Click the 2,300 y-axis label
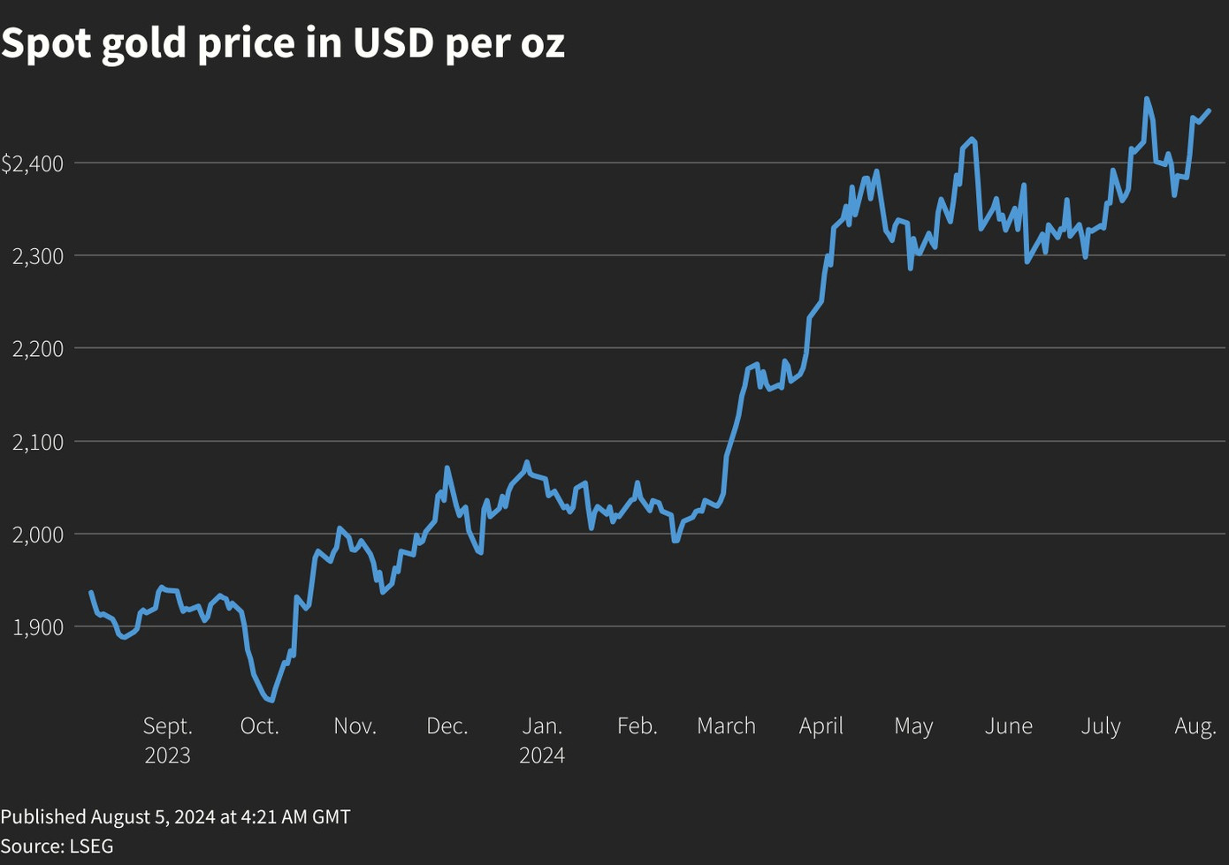Image resolution: width=1229 pixels, height=865 pixels. (37, 256)
